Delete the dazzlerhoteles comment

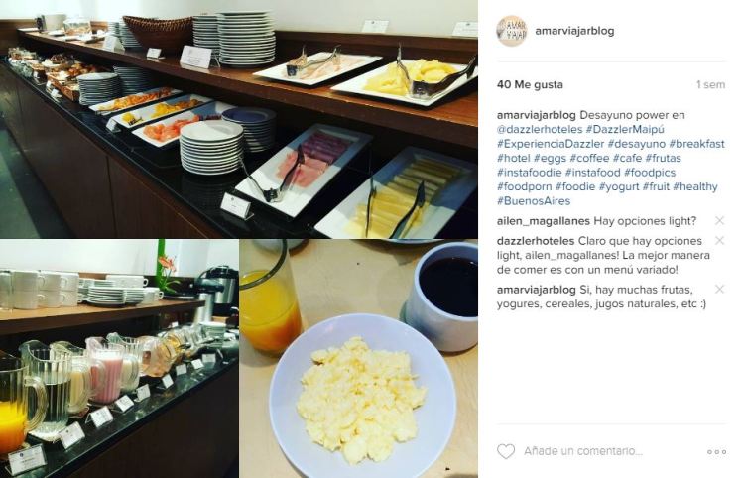(719, 240)
